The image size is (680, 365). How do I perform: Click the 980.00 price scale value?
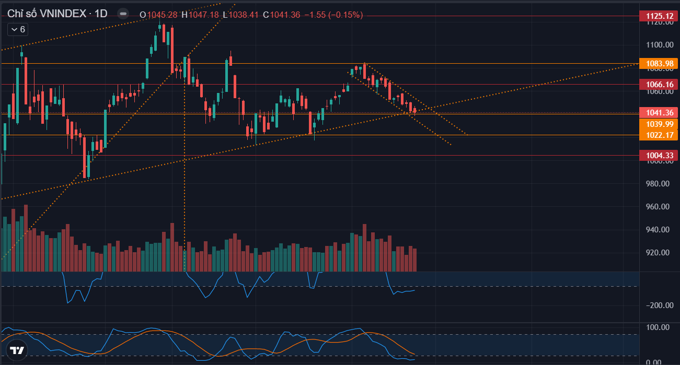pos(658,183)
